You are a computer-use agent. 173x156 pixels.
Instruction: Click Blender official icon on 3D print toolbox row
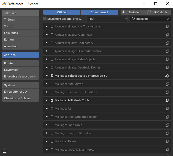[167, 76]
